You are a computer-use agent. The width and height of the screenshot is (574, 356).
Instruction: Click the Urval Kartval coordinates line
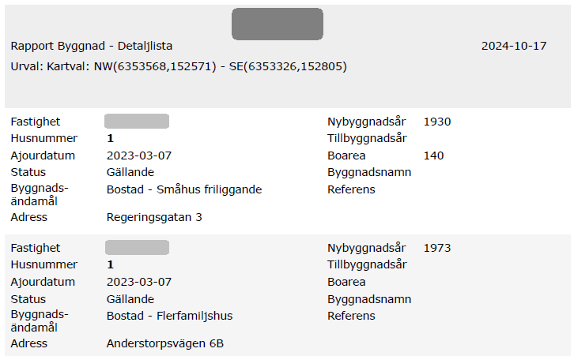click(179, 66)
